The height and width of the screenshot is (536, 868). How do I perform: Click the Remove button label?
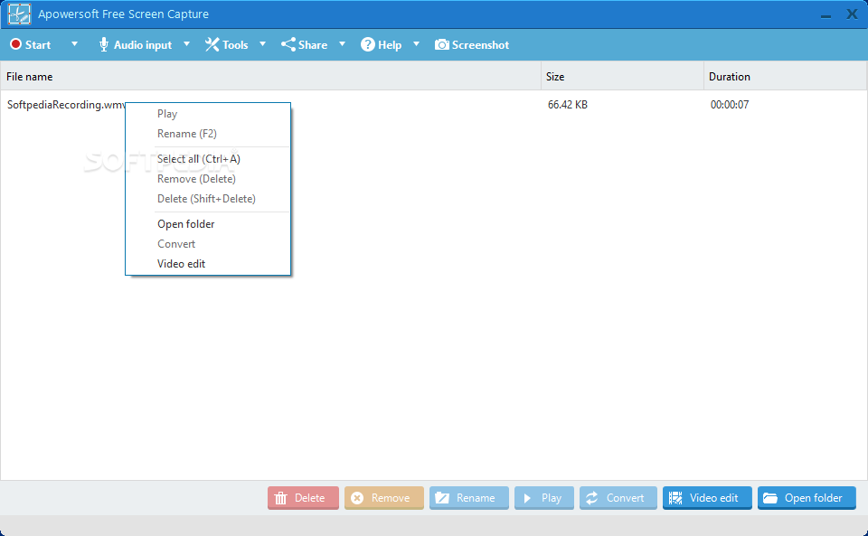391,498
